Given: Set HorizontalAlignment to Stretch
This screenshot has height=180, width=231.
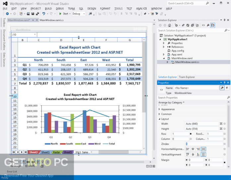Looking at the screenshot, I should pyautogui.click(x=203, y=149).
